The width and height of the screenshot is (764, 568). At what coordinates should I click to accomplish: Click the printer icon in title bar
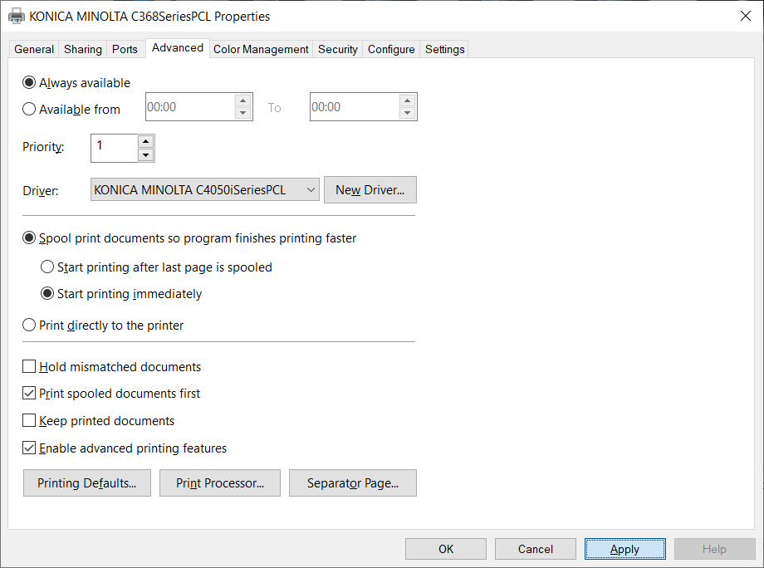[16, 16]
